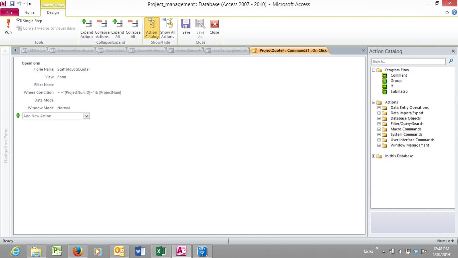Select Comment in Program Flow
This screenshot has width=458, height=258.
(x=399, y=75)
